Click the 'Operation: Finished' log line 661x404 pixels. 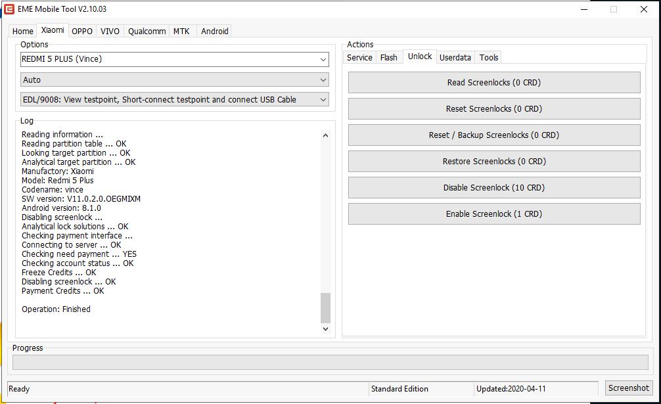point(56,309)
